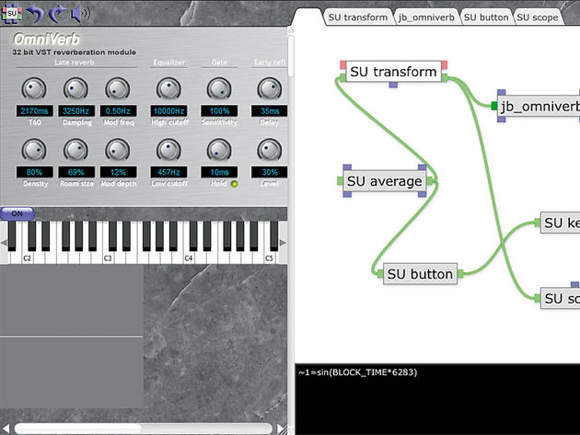Click the T60 knob
Viewport: 580px width, 435px height.
34,89
